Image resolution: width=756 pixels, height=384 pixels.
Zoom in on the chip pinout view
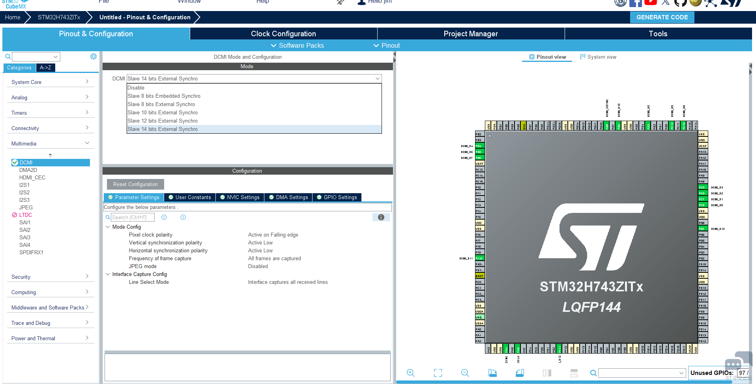point(410,373)
